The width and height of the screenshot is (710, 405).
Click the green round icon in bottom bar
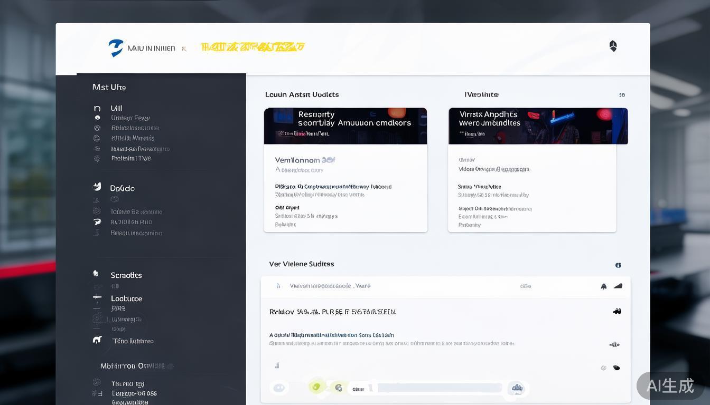tap(316, 387)
